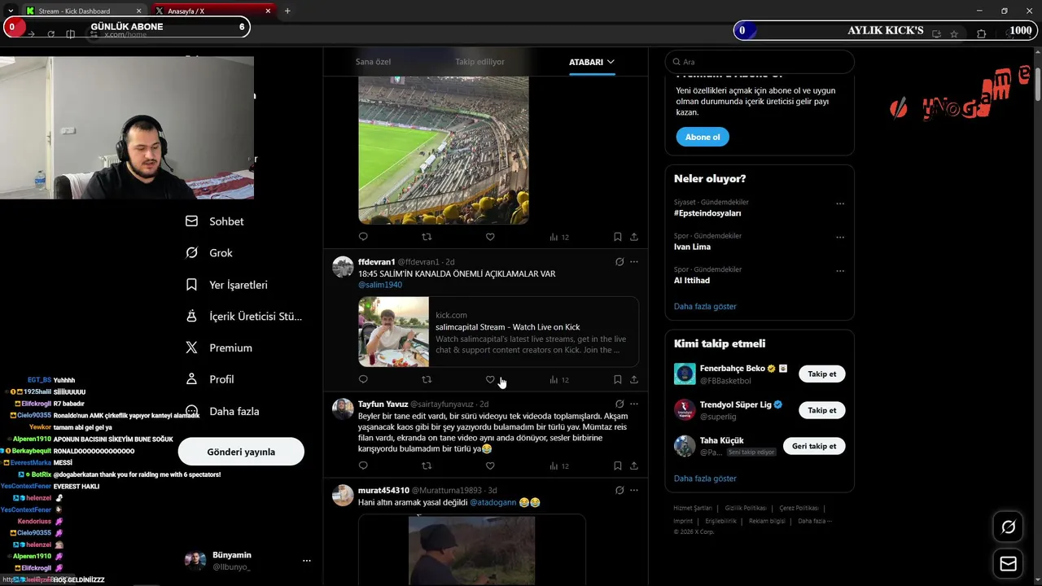The height and width of the screenshot is (586, 1042).
Task: Open the floating messages envelope button
Action: point(1008,563)
